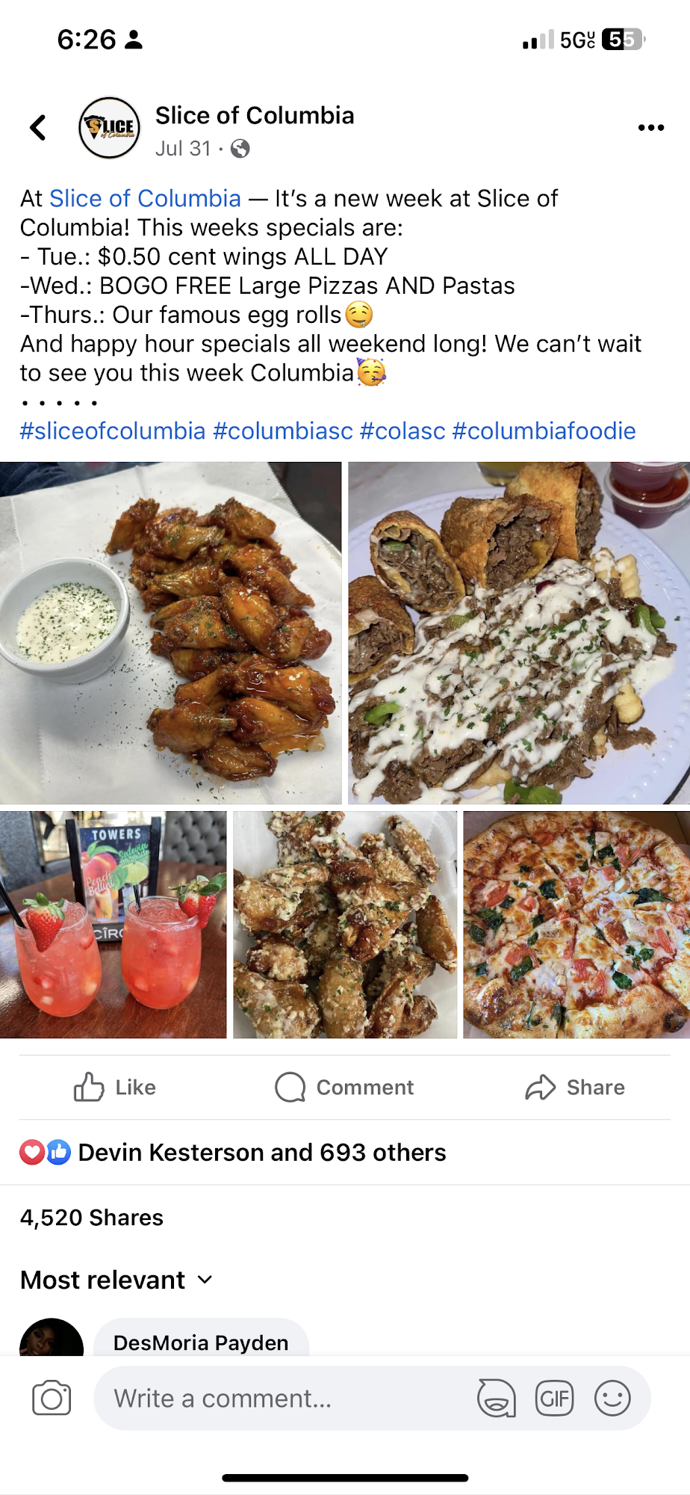Open the GIF picker
The width and height of the screenshot is (690, 1495).
tap(555, 1399)
